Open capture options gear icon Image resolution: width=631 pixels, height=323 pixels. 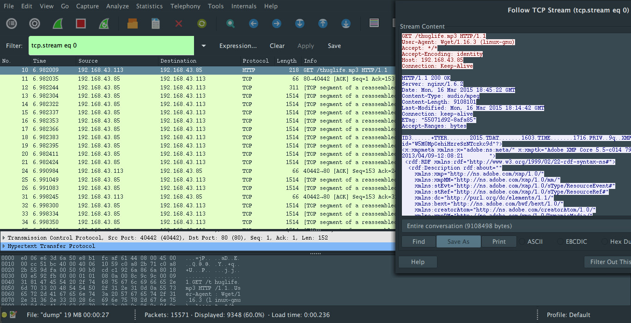coord(35,23)
